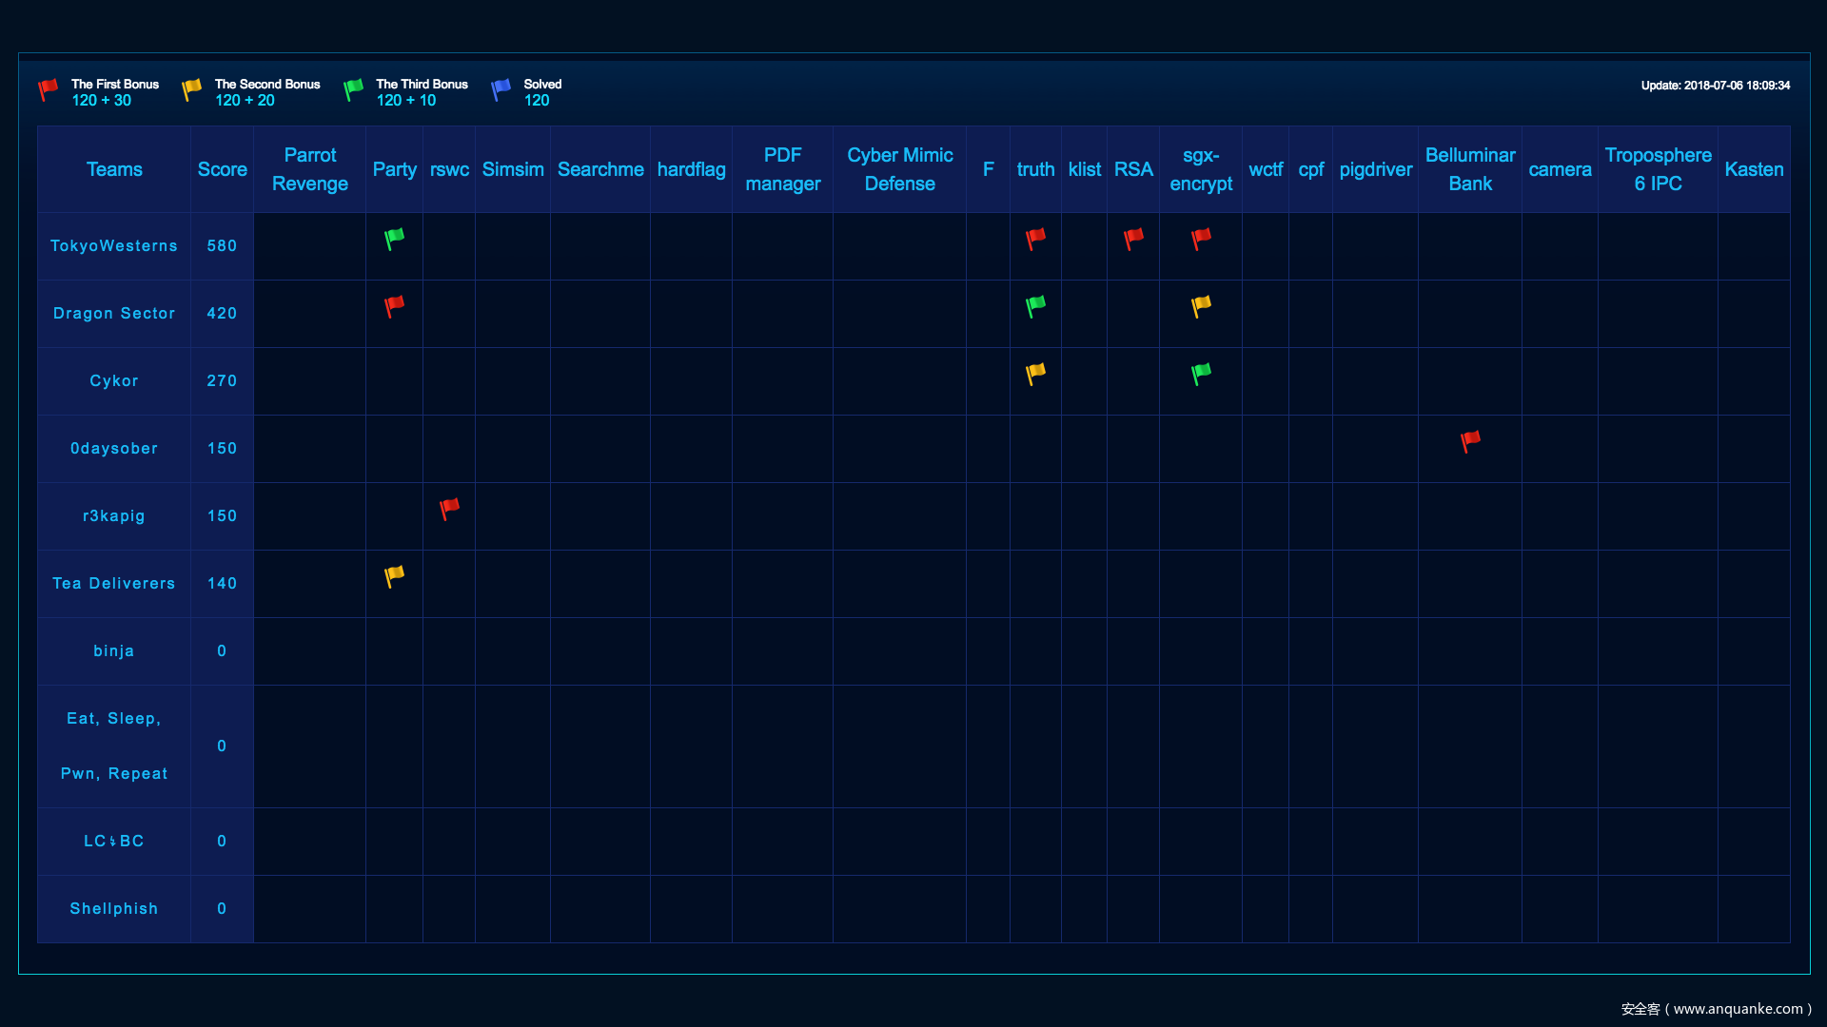Image resolution: width=1827 pixels, height=1027 pixels.
Task: Click the pigdriver column header
Action: point(1375,169)
